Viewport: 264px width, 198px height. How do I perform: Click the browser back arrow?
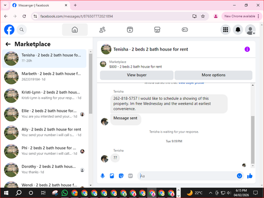[x=6, y=16]
